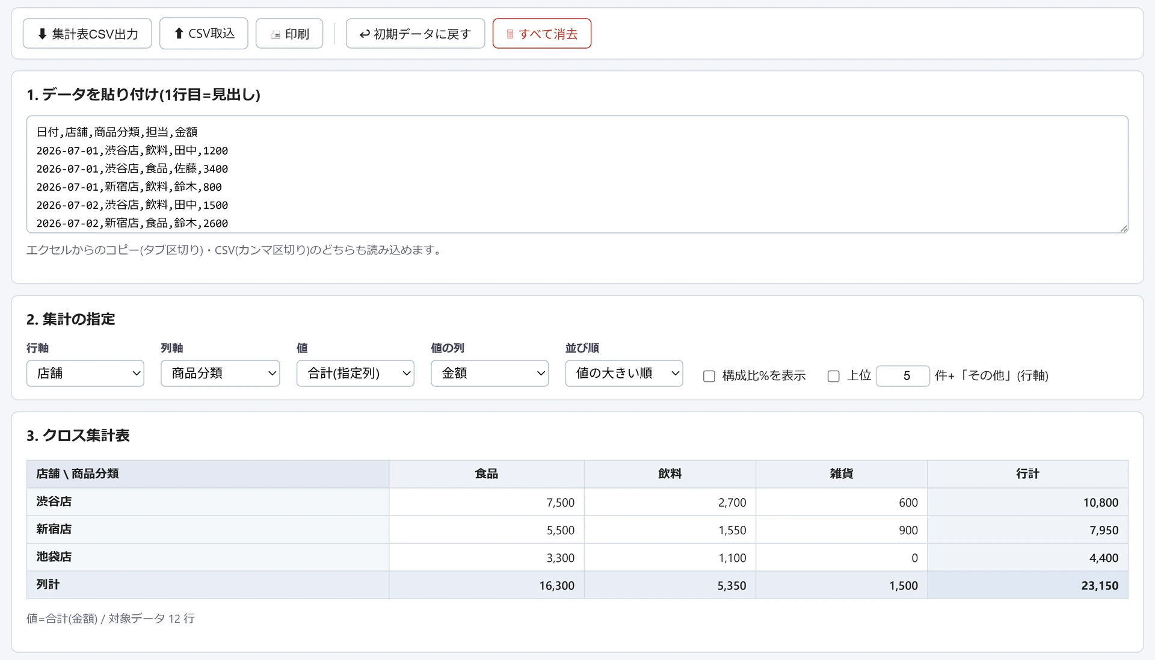Click the grand total 23,150 cell
The image size is (1155, 660).
tap(1028, 585)
